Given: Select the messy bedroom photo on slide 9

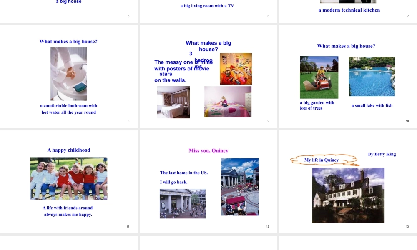Looking at the screenshot, I should 236,69.
